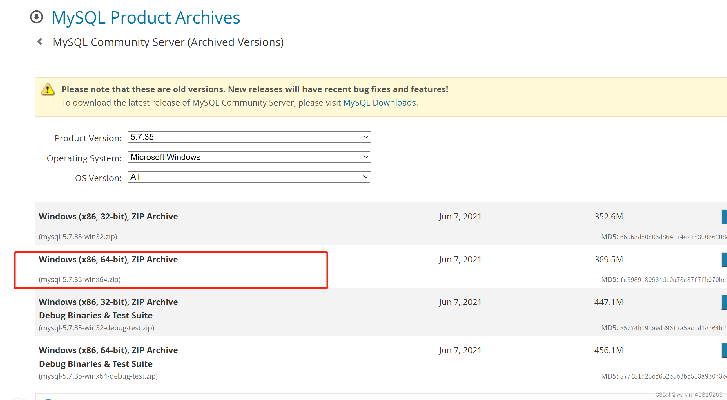Click MD5 hash starting with 85774b19

[x=673, y=328]
